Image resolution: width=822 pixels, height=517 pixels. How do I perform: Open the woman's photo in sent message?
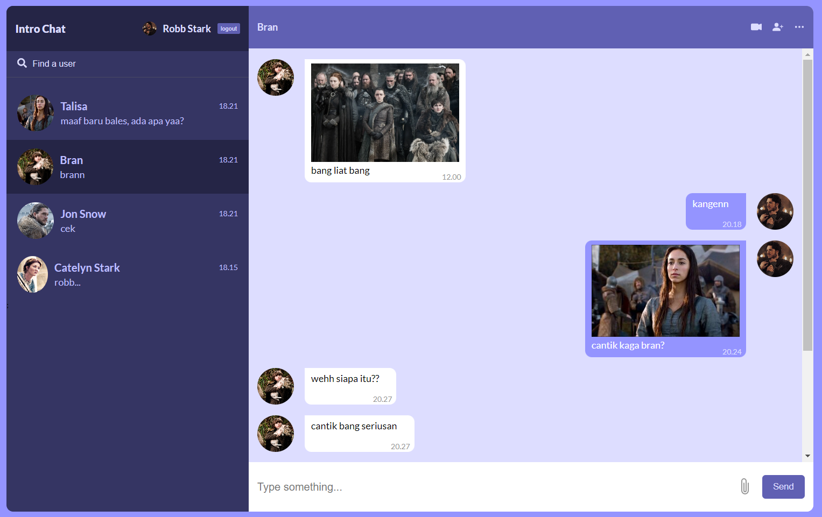pos(665,291)
